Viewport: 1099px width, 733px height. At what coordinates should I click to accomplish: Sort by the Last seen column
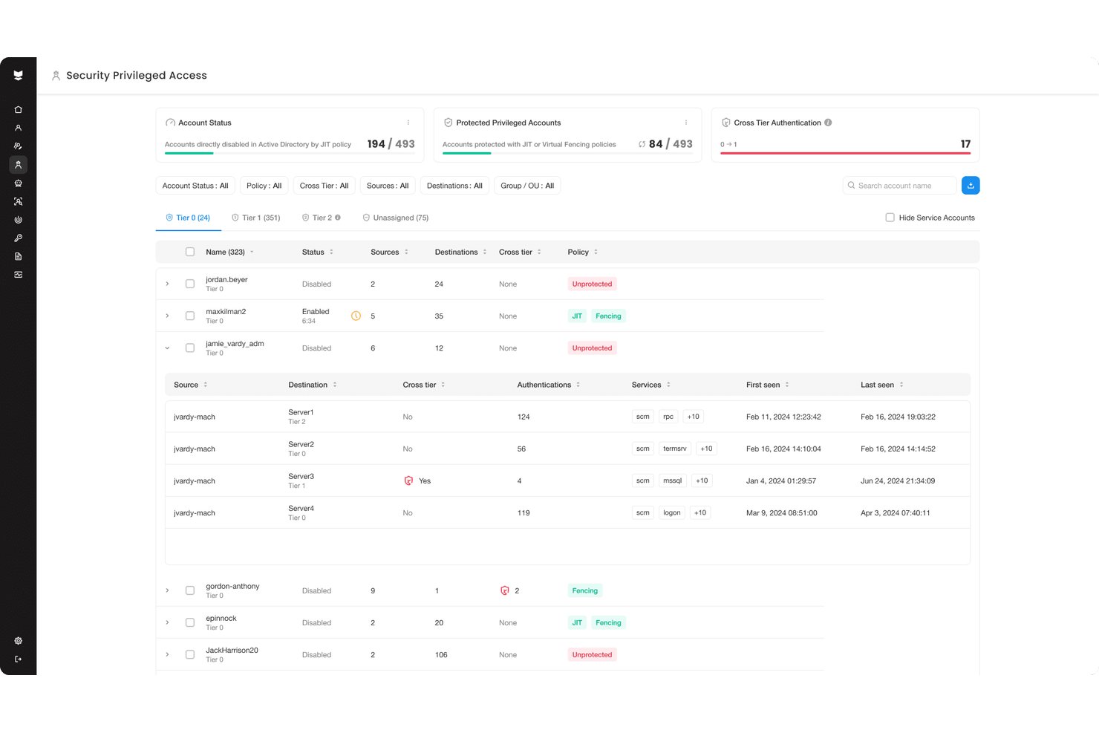[882, 385]
